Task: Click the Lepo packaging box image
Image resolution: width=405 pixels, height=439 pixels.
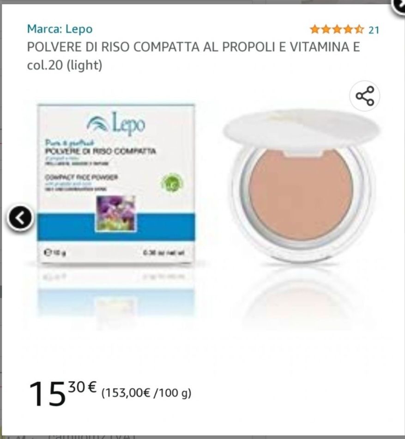Action: [x=116, y=184]
